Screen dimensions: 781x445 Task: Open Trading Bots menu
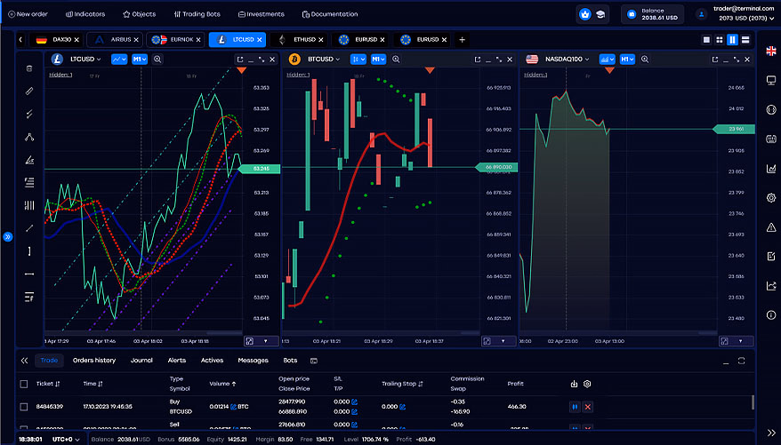(x=197, y=14)
